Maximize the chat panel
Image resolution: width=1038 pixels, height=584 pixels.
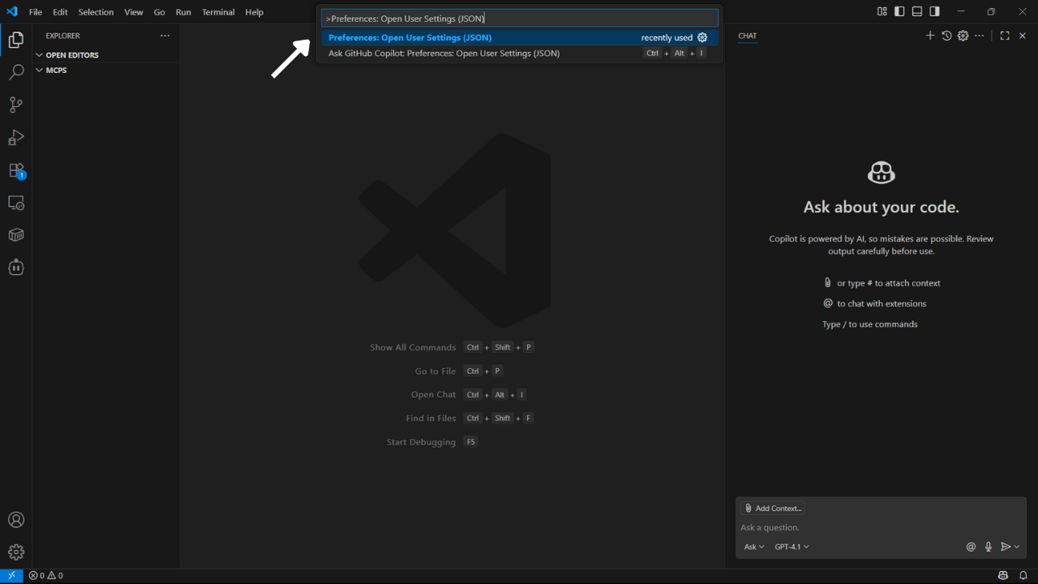click(1005, 36)
